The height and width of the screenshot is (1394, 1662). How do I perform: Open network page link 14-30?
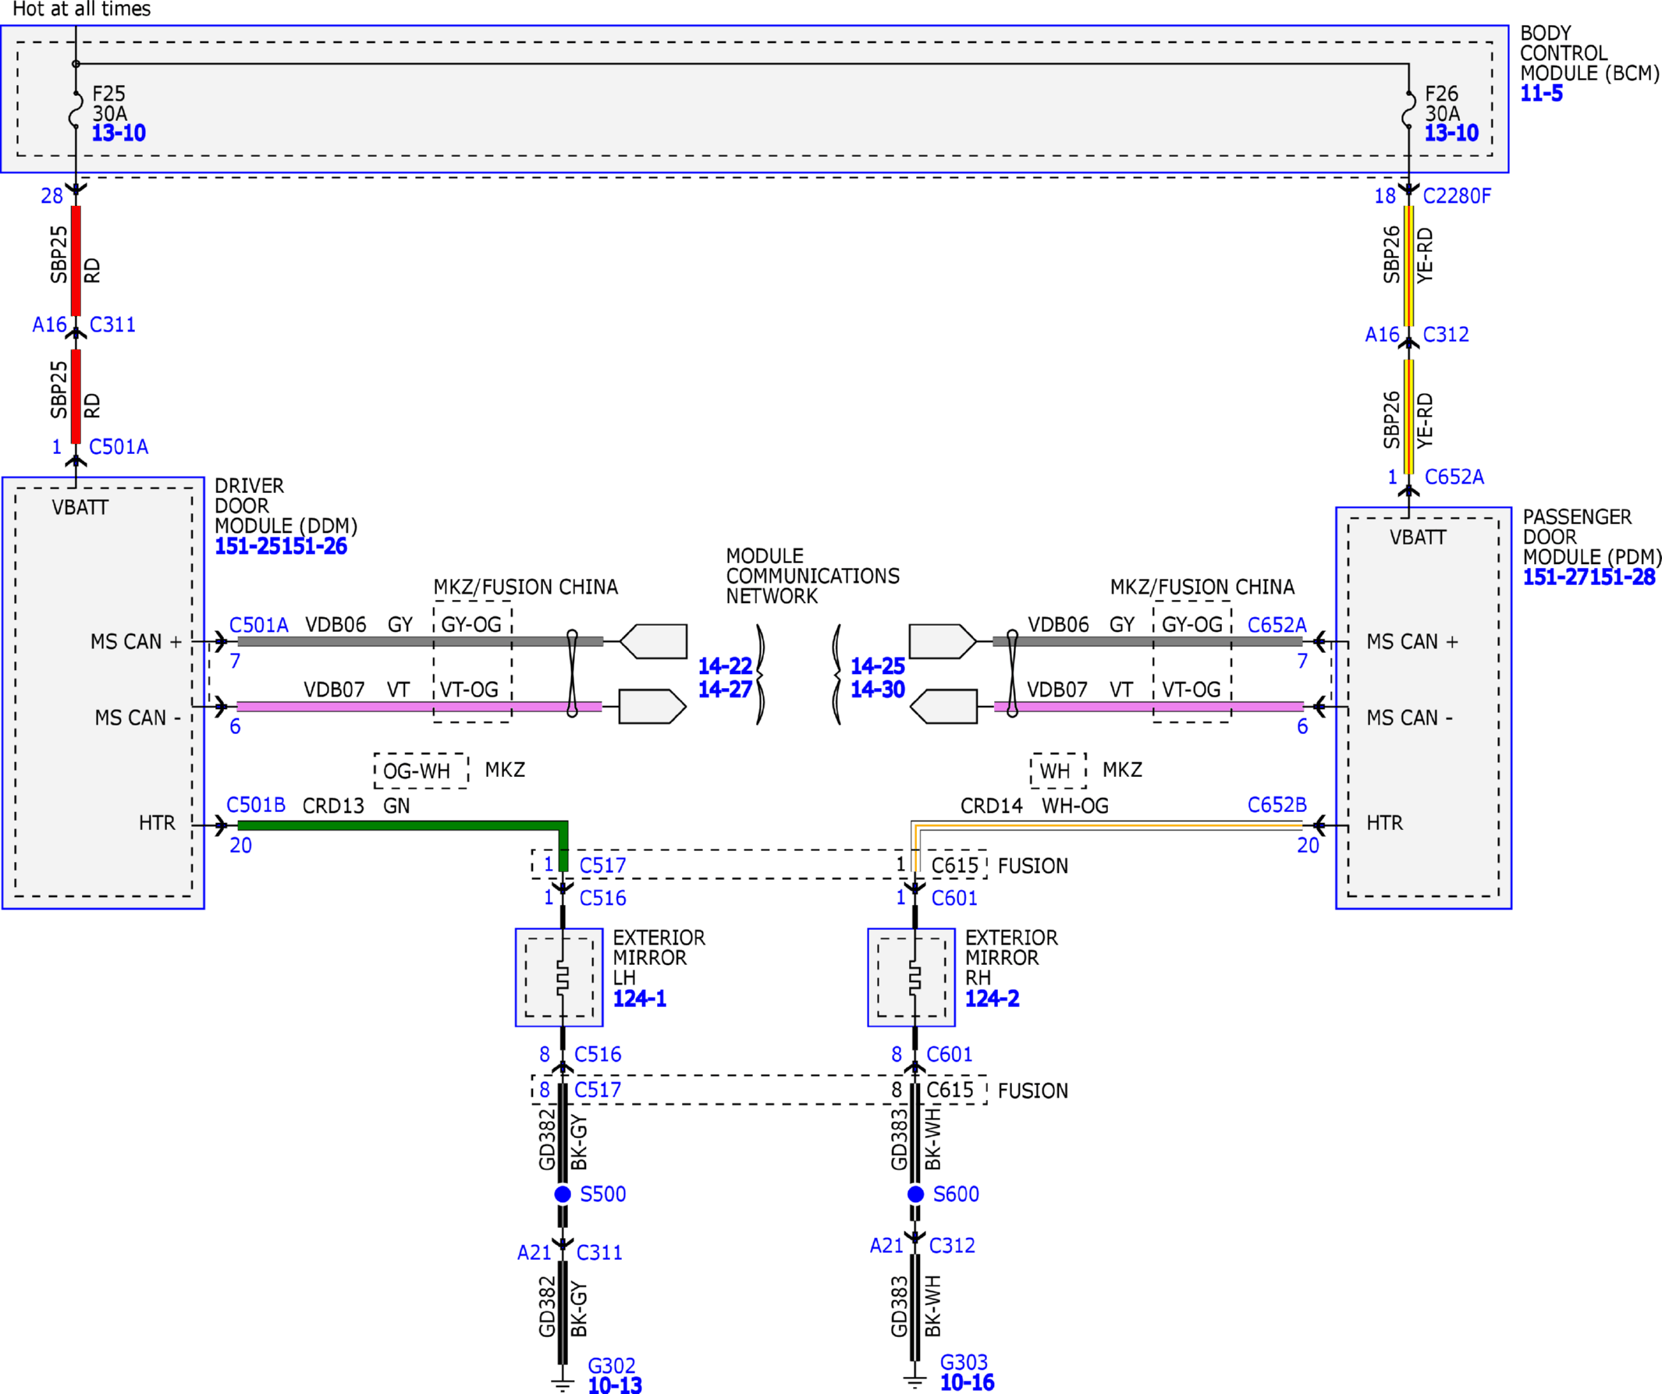[878, 689]
